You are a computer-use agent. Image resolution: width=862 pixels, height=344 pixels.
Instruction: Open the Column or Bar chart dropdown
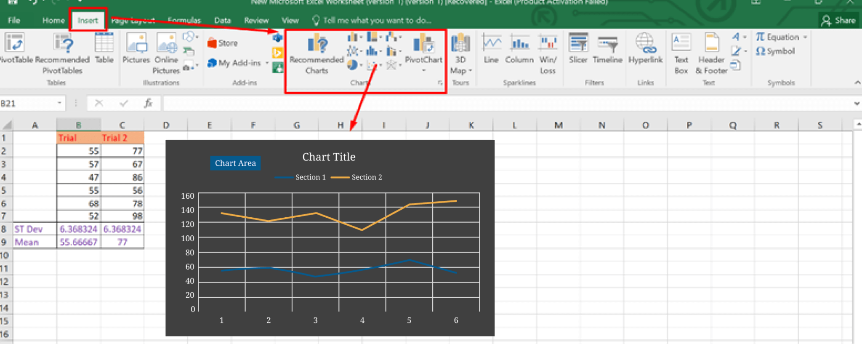355,37
